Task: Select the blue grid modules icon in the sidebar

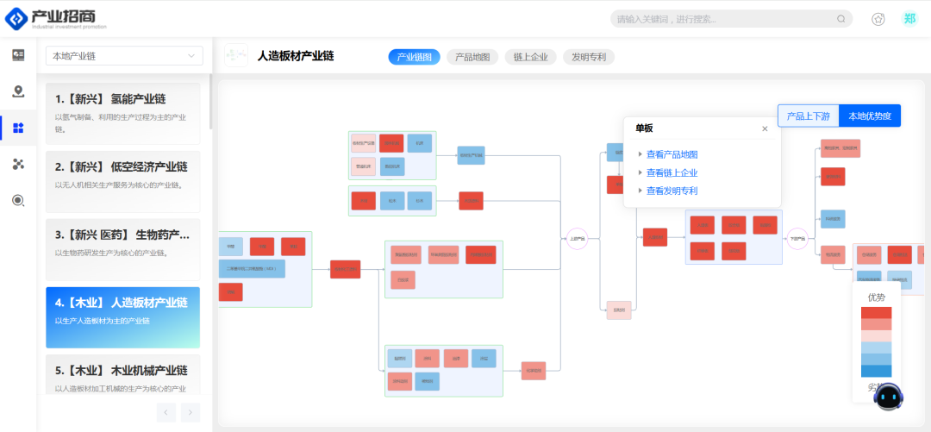Action: (18, 128)
